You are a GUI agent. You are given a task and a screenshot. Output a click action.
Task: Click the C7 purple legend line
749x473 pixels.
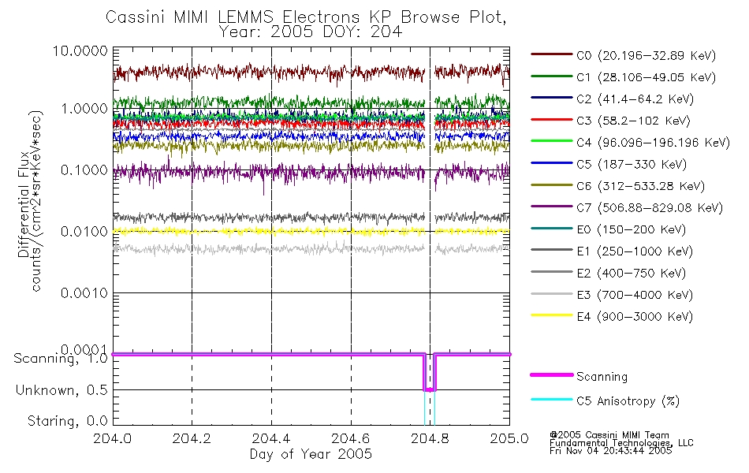coord(551,207)
